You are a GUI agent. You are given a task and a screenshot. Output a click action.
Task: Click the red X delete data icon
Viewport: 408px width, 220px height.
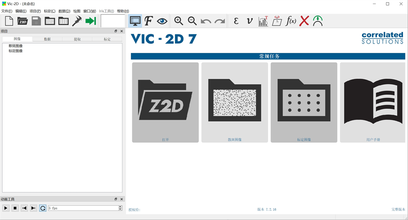point(304,21)
